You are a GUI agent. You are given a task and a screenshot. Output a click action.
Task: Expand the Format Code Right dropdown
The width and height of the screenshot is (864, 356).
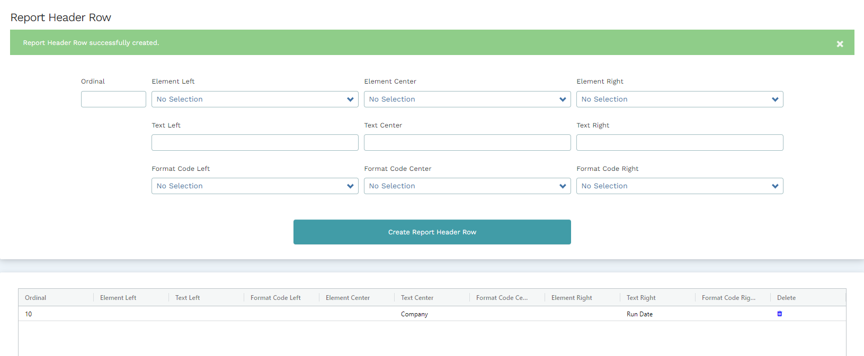click(679, 186)
